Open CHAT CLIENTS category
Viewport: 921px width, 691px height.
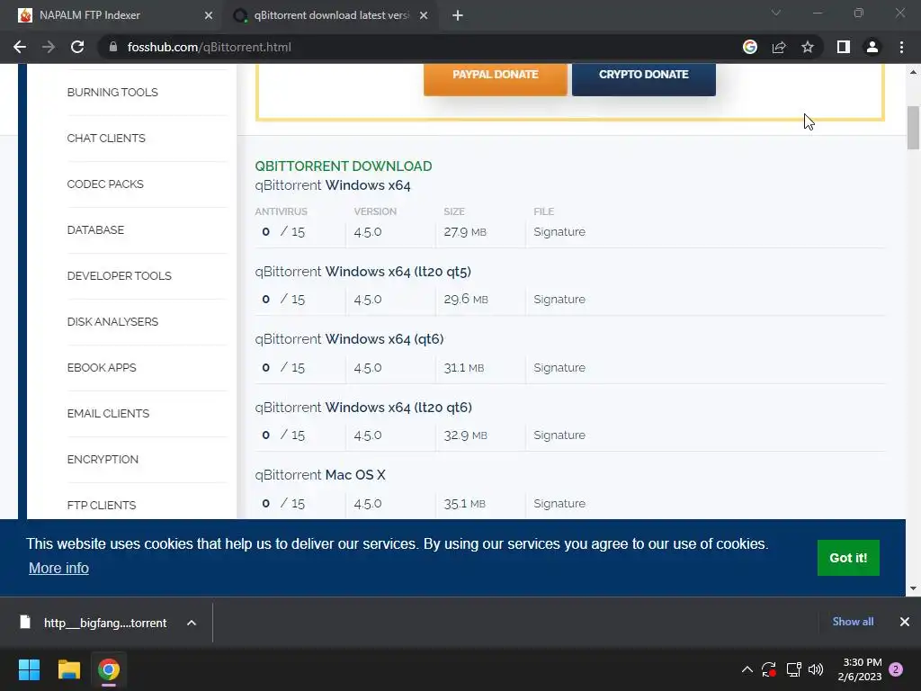pos(106,138)
